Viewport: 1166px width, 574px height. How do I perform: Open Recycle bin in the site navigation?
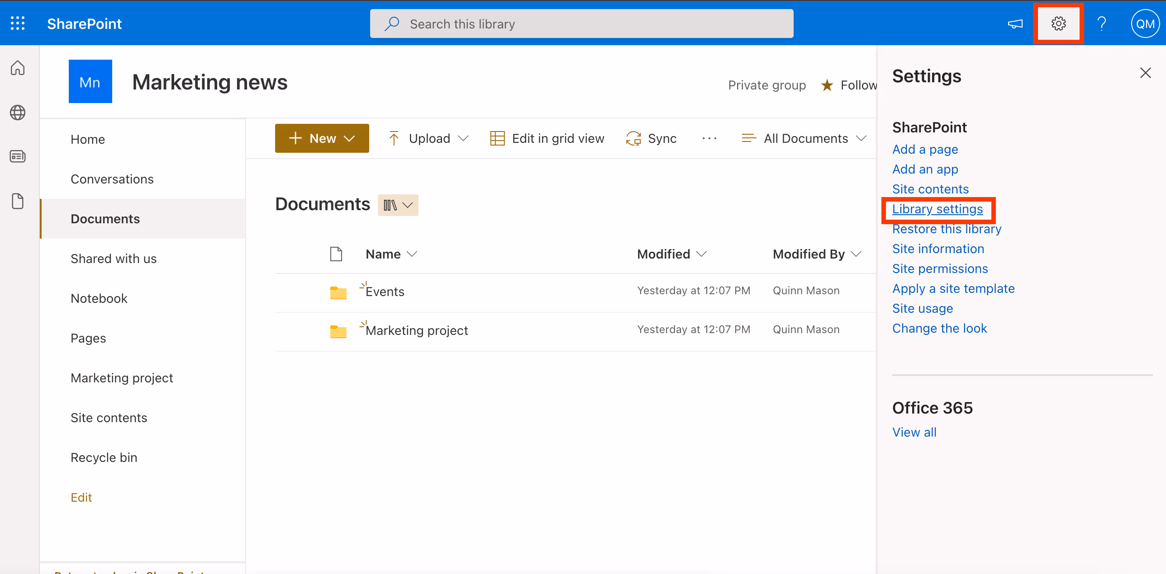pos(104,457)
